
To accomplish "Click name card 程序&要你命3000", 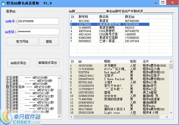I will coord(154,66).
